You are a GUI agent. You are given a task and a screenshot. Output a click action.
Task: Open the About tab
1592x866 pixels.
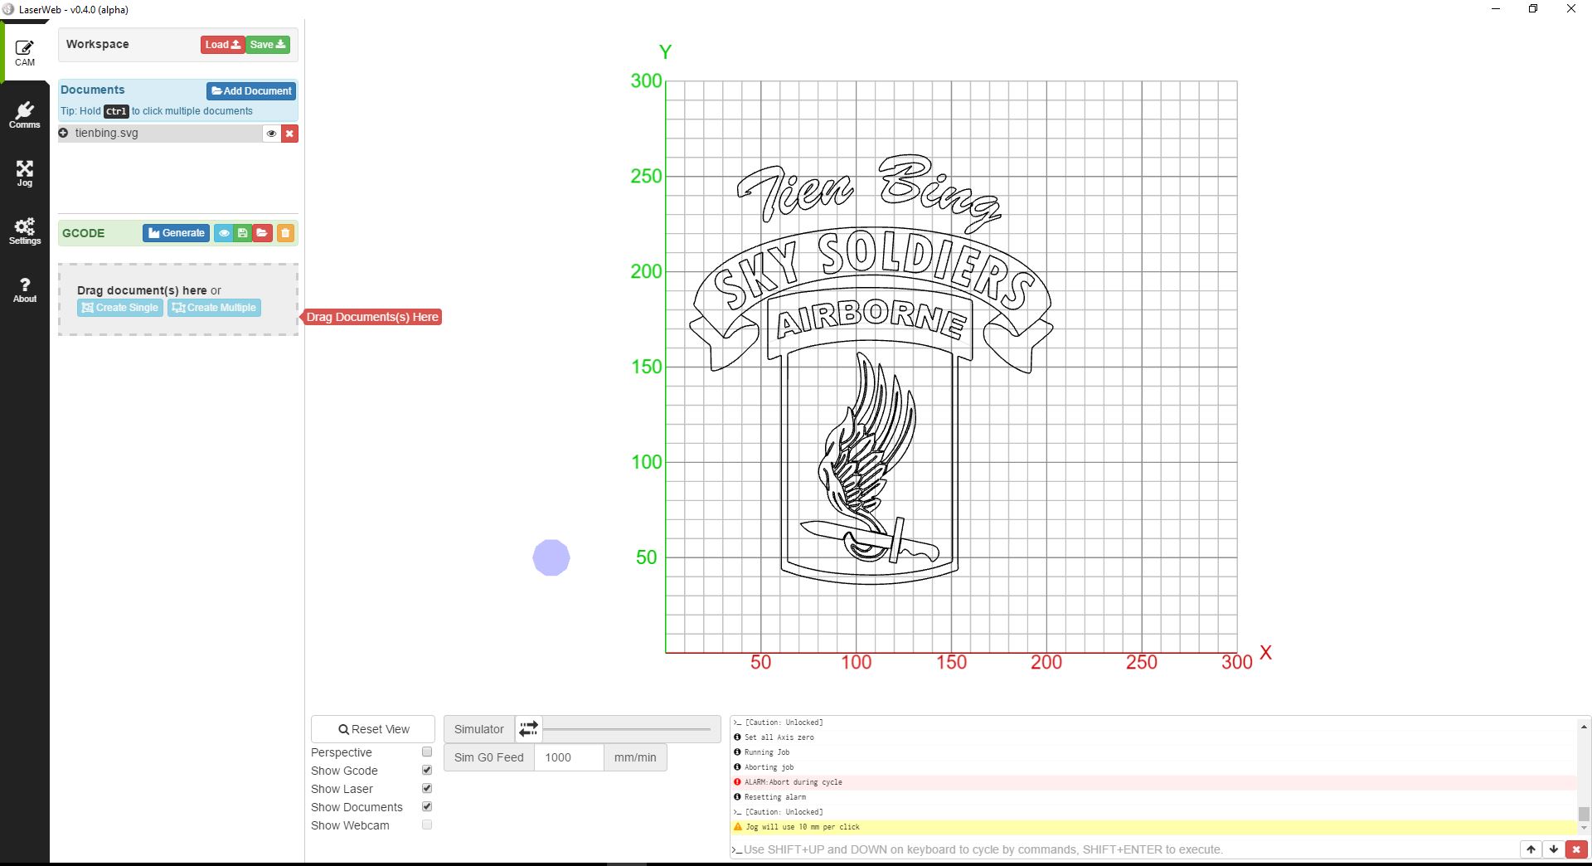click(25, 289)
